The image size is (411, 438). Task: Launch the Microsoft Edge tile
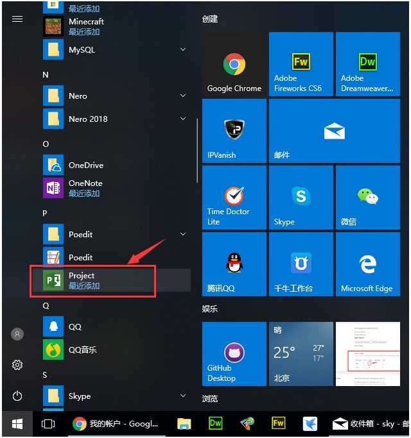tap(367, 264)
